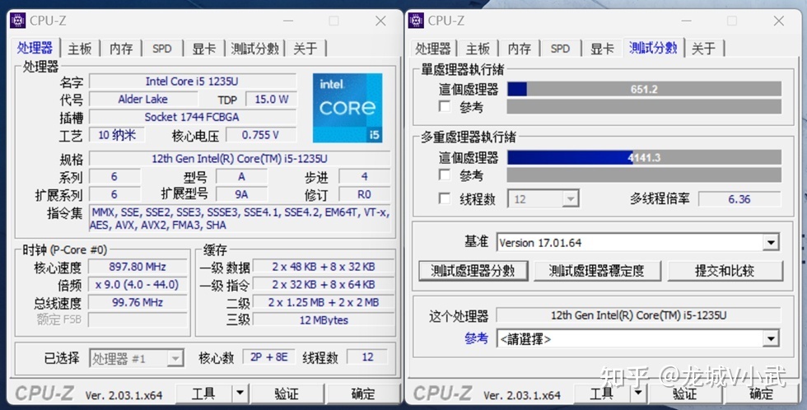The width and height of the screenshot is (807, 410).
Task: Click the 线程数 value 12 in left window
Action: click(367, 357)
